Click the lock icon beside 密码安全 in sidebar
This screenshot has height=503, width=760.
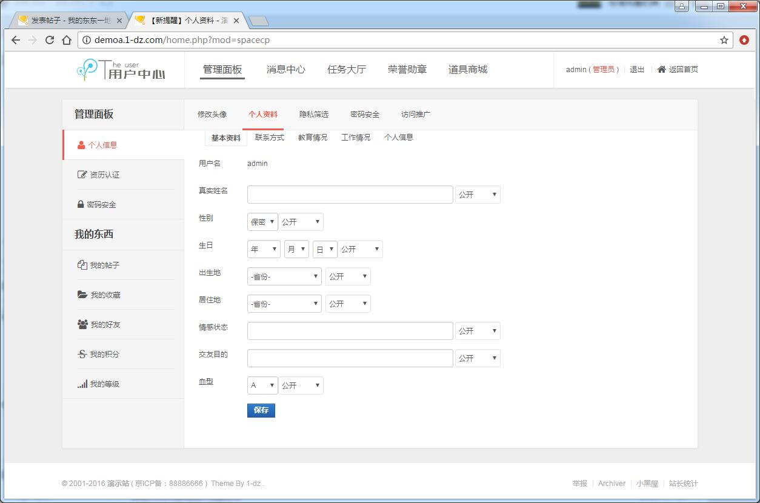point(81,204)
